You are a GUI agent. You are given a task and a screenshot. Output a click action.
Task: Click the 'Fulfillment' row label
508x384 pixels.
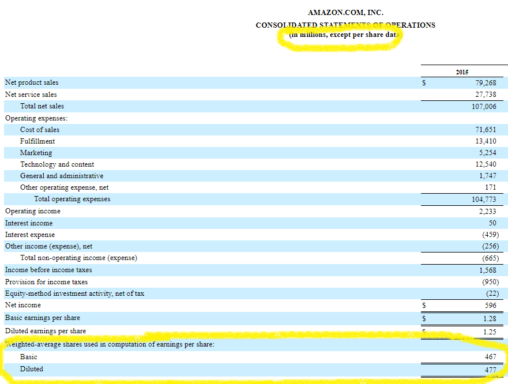37,141
